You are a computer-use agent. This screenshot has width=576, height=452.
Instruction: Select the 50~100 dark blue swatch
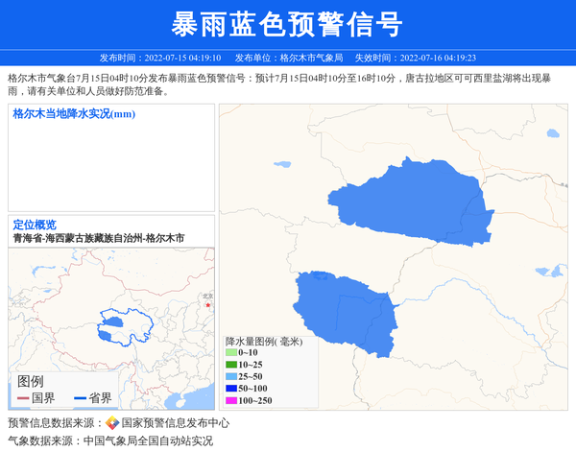coord(231,388)
